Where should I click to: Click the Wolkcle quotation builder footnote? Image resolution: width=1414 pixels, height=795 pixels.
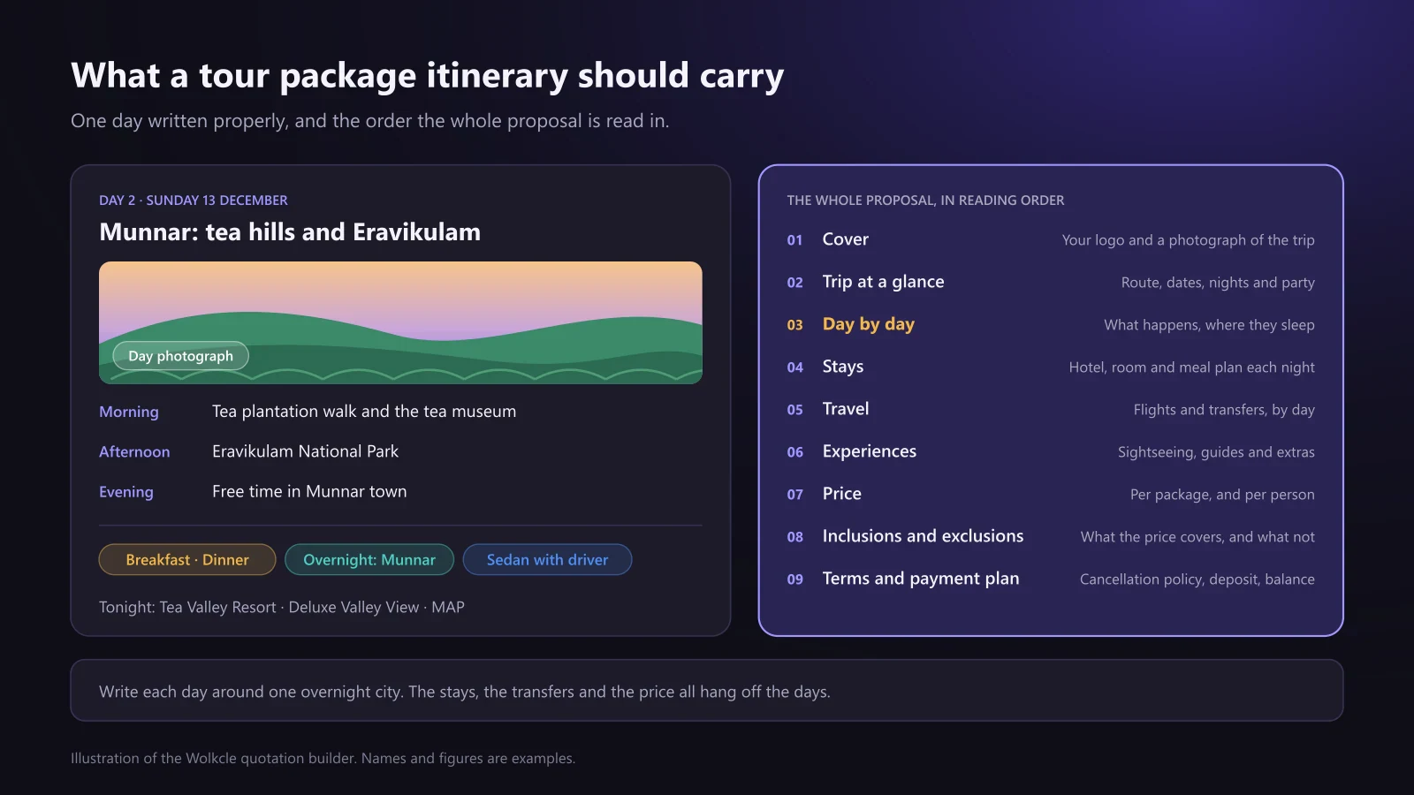pos(323,759)
